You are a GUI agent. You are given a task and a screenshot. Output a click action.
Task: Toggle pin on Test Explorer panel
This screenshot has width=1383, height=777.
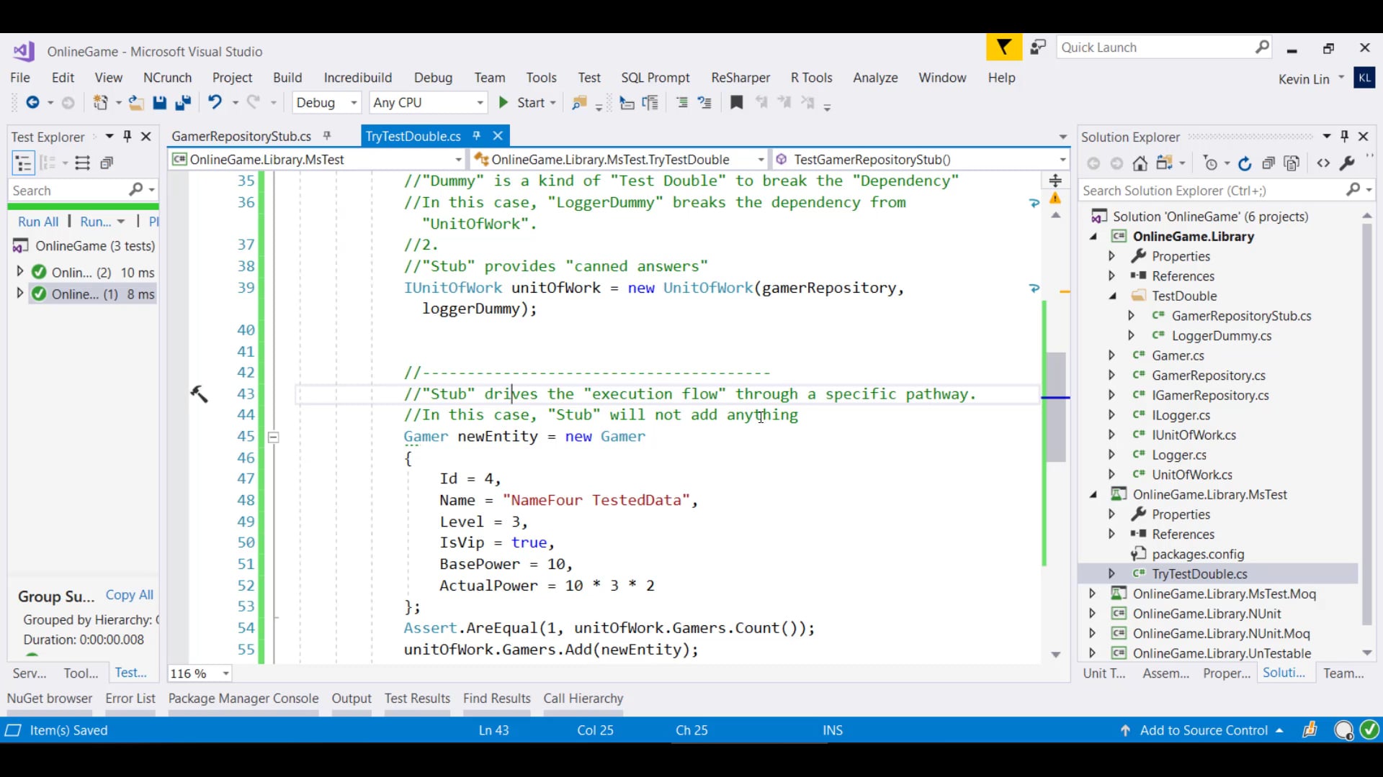(x=127, y=137)
